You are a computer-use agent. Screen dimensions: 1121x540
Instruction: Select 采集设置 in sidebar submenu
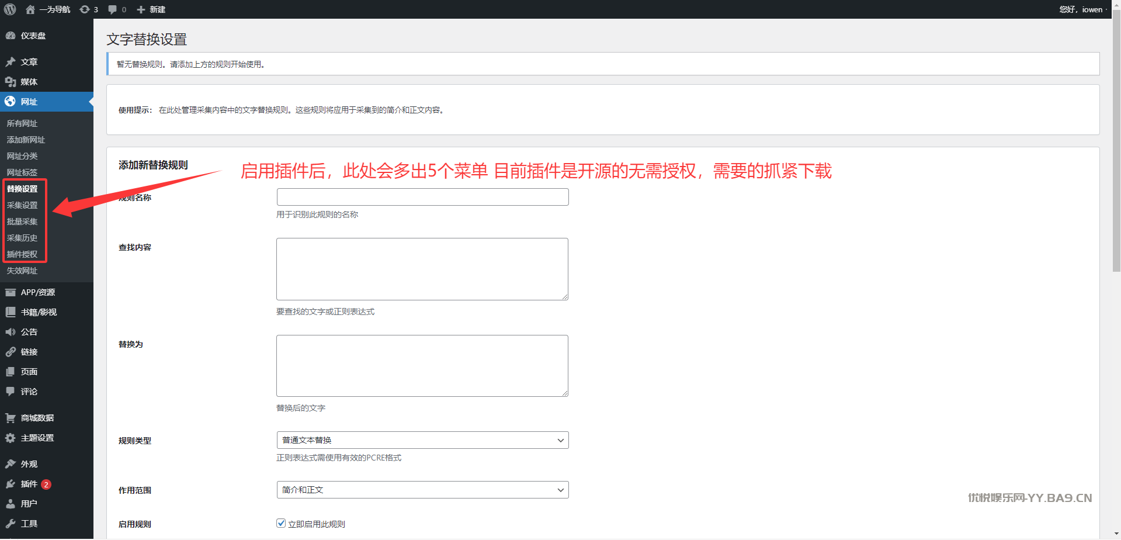(x=22, y=205)
